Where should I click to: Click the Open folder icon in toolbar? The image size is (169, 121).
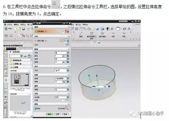click(x=19, y=29)
